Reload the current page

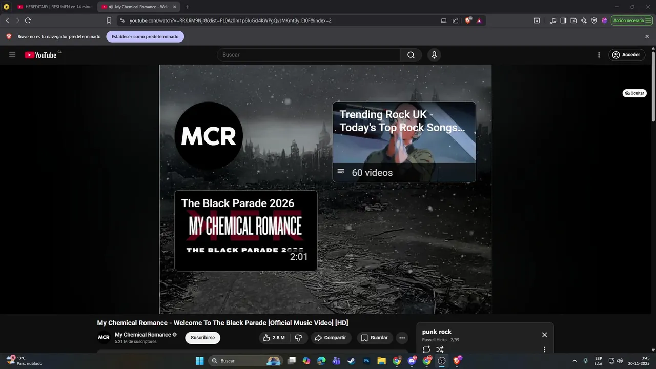[x=28, y=20]
